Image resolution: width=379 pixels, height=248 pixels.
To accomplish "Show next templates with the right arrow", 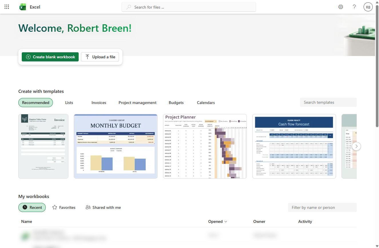I will coord(356,146).
